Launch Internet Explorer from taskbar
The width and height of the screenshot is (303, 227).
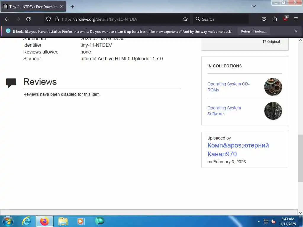pyautogui.click(x=26, y=221)
